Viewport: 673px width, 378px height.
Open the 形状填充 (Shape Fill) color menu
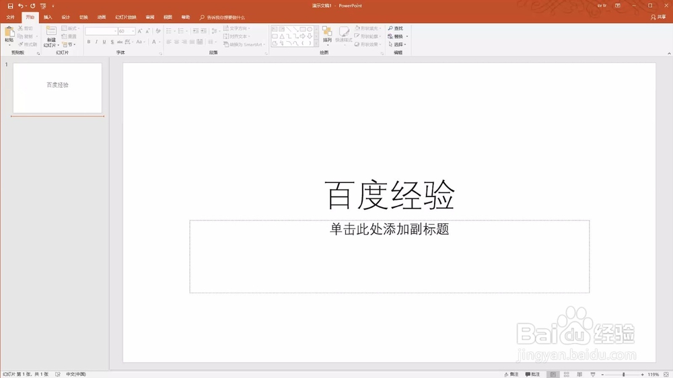(367, 28)
